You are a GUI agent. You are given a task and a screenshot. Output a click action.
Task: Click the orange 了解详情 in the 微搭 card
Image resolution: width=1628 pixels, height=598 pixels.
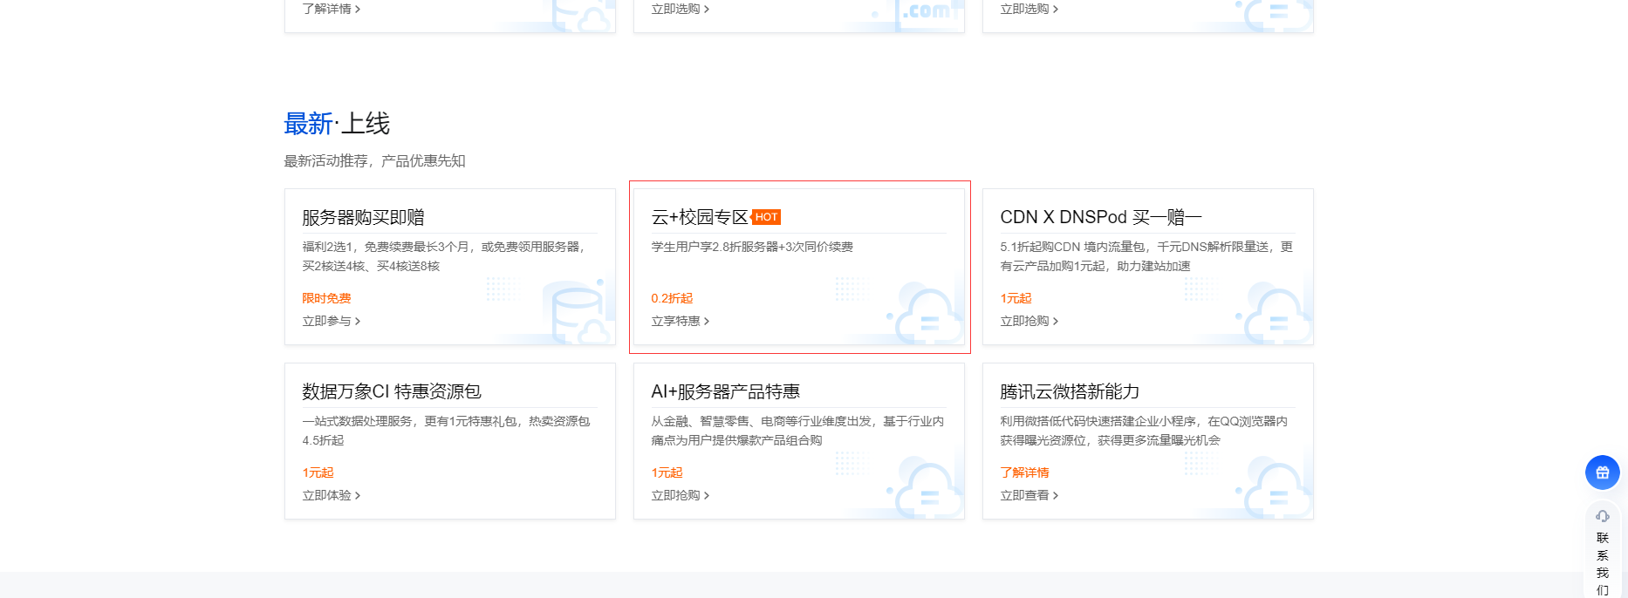(1024, 472)
